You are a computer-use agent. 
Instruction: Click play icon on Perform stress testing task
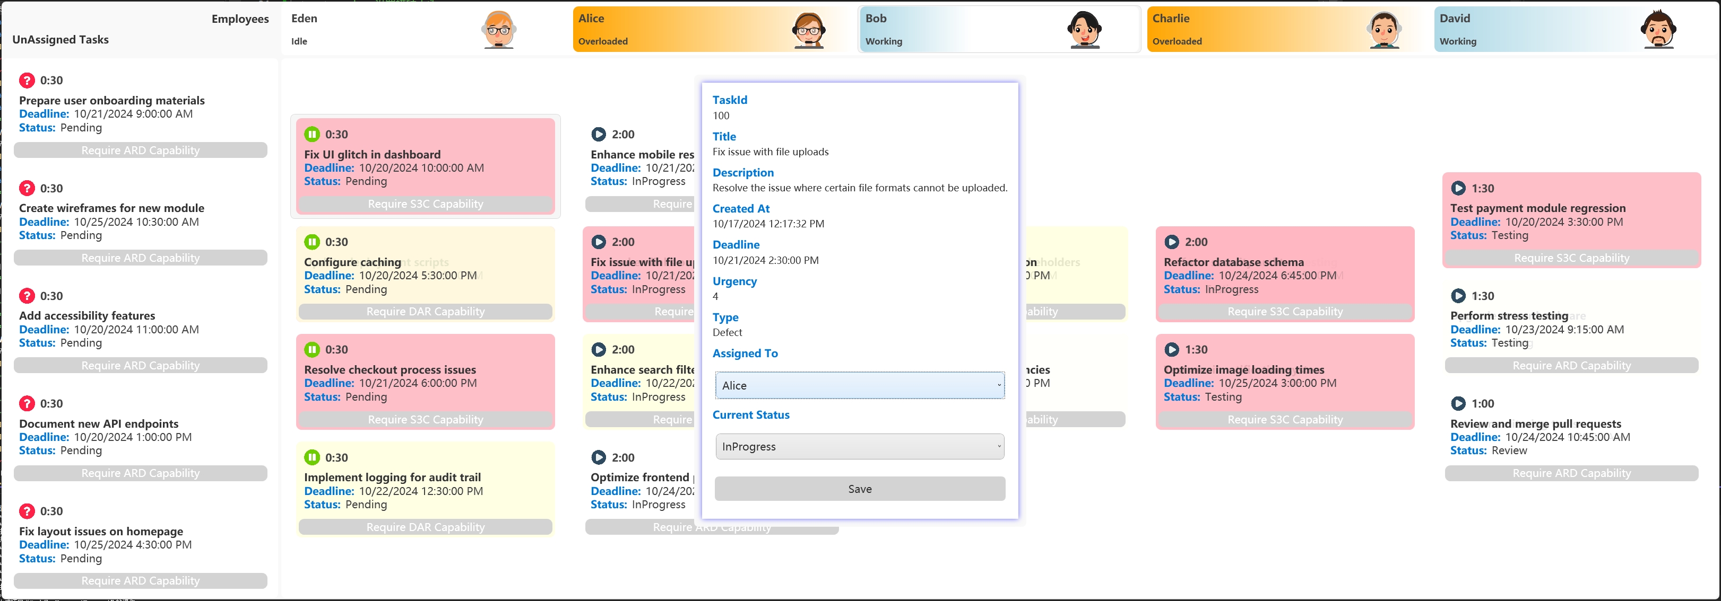[x=1458, y=296]
